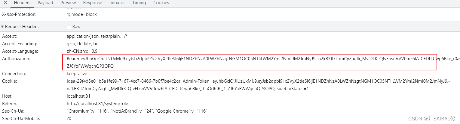
Task: Click the Authorization header name
Action: click(16, 59)
